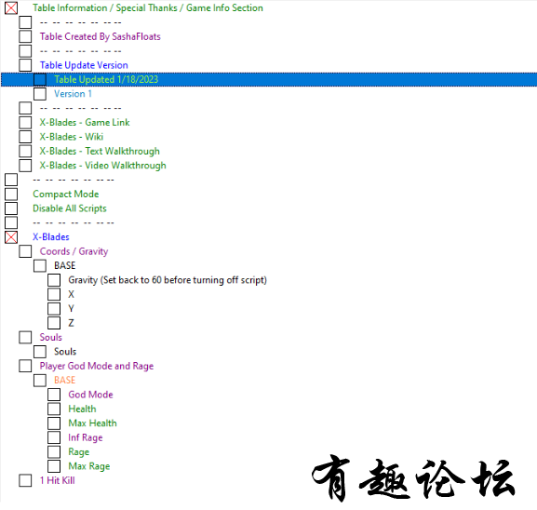
Task: Select the Player God Mode and Rage label
Action: tap(97, 366)
